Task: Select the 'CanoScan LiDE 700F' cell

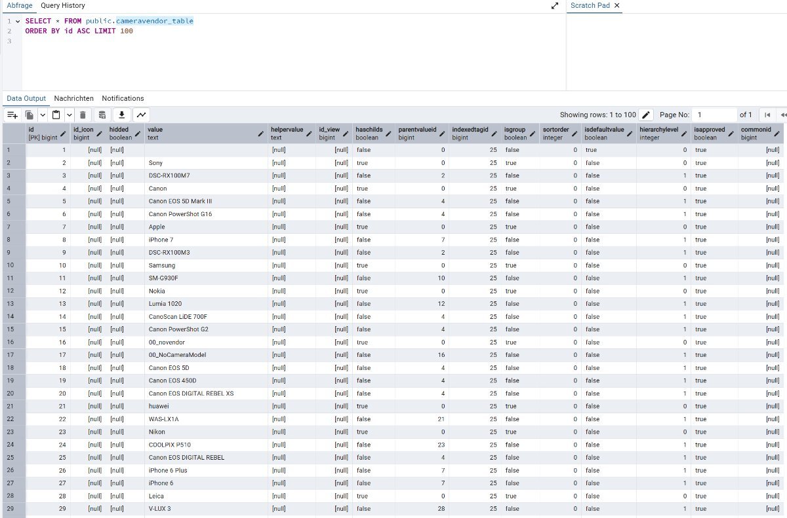Action: (x=206, y=317)
